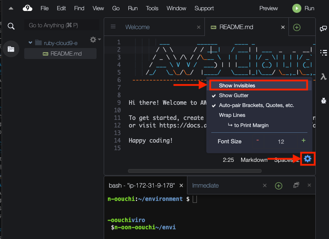The image size is (329, 239).
Task: Maximize the console pane icon
Action: (296, 185)
